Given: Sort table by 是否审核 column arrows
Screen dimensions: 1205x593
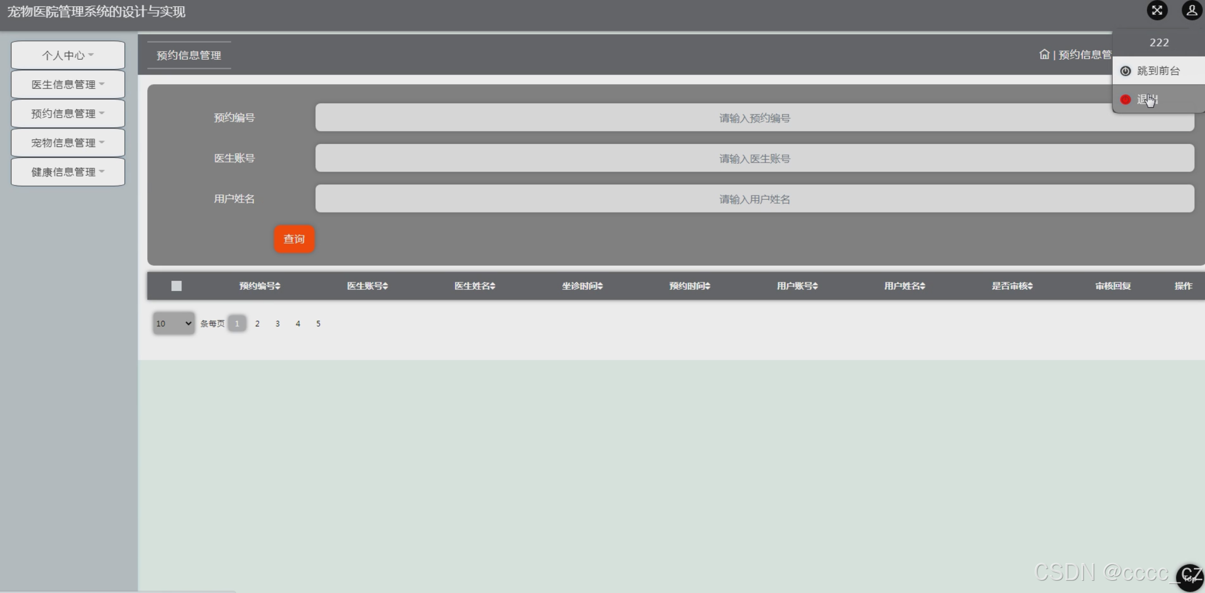Looking at the screenshot, I should click(x=1030, y=286).
